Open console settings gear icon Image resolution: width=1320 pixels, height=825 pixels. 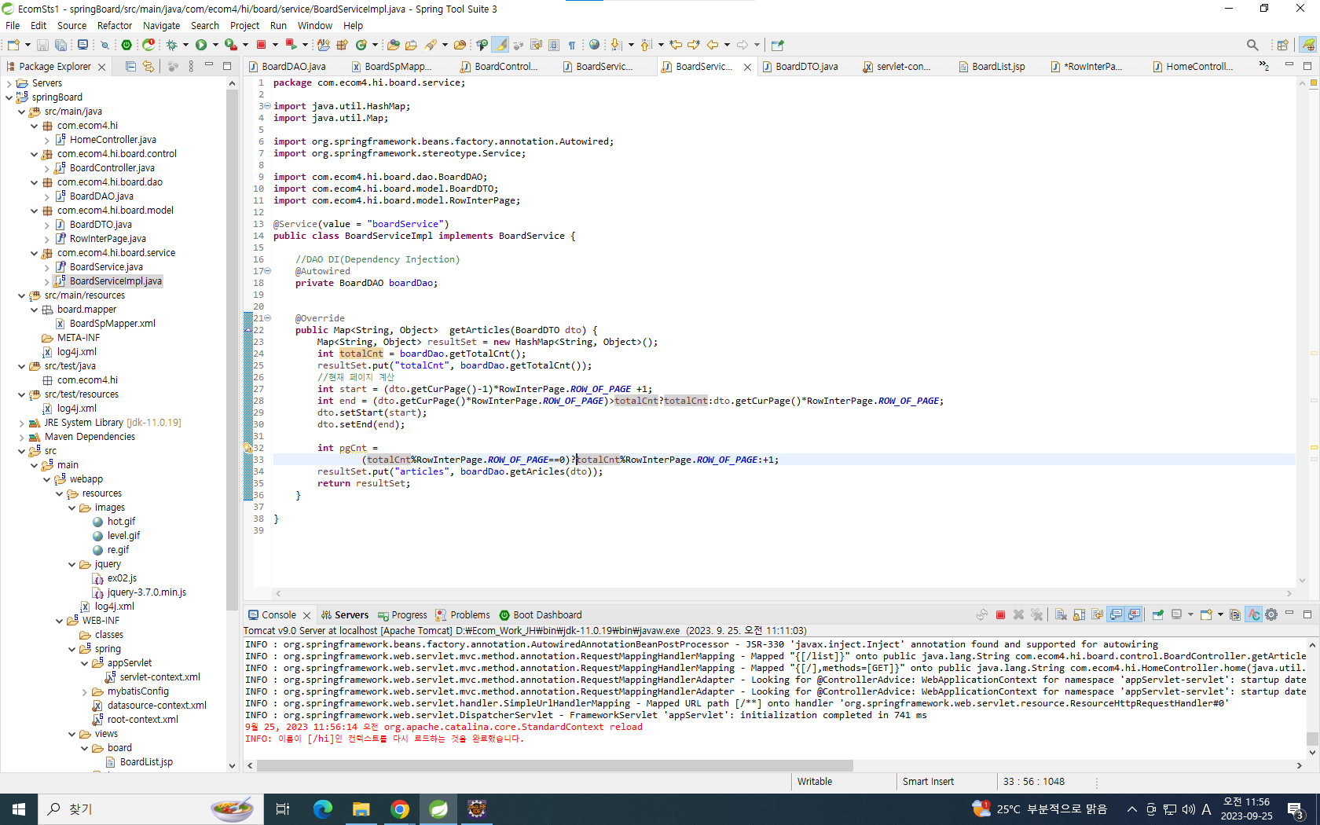(x=1271, y=615)
